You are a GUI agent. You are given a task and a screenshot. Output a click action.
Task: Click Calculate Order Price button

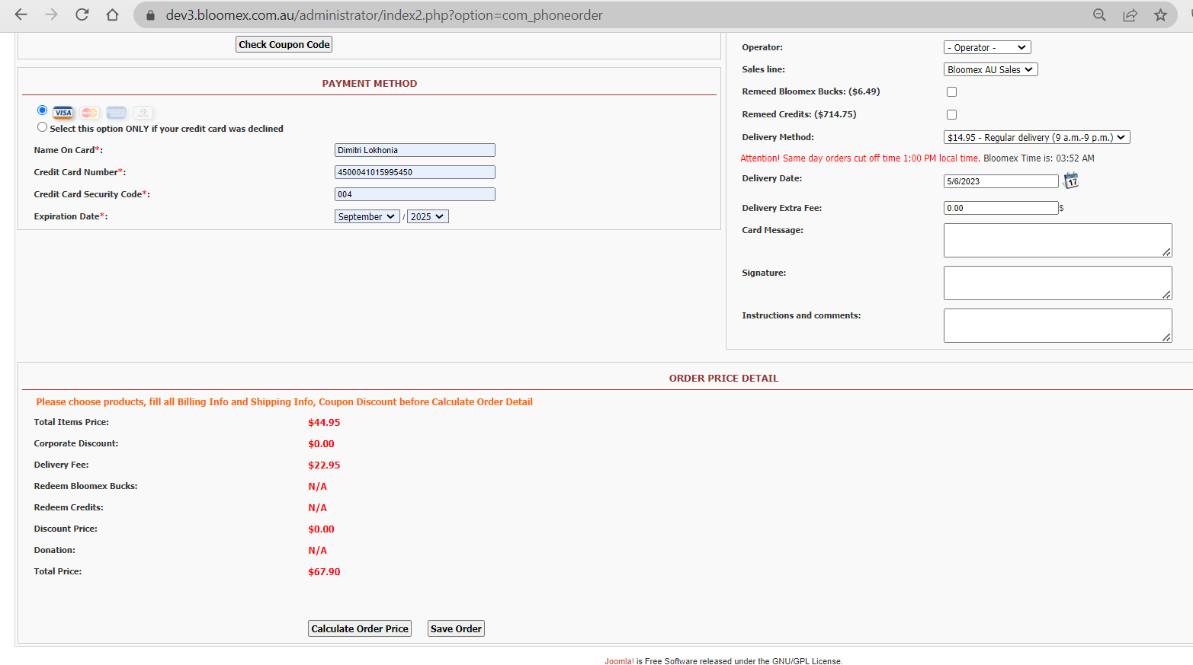tap(360, 628)
